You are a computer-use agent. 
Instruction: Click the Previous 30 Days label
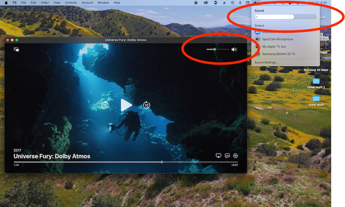click(x=316, y=70)
